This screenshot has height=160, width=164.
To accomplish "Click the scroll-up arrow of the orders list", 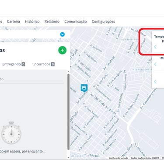I will pos(68,72).
